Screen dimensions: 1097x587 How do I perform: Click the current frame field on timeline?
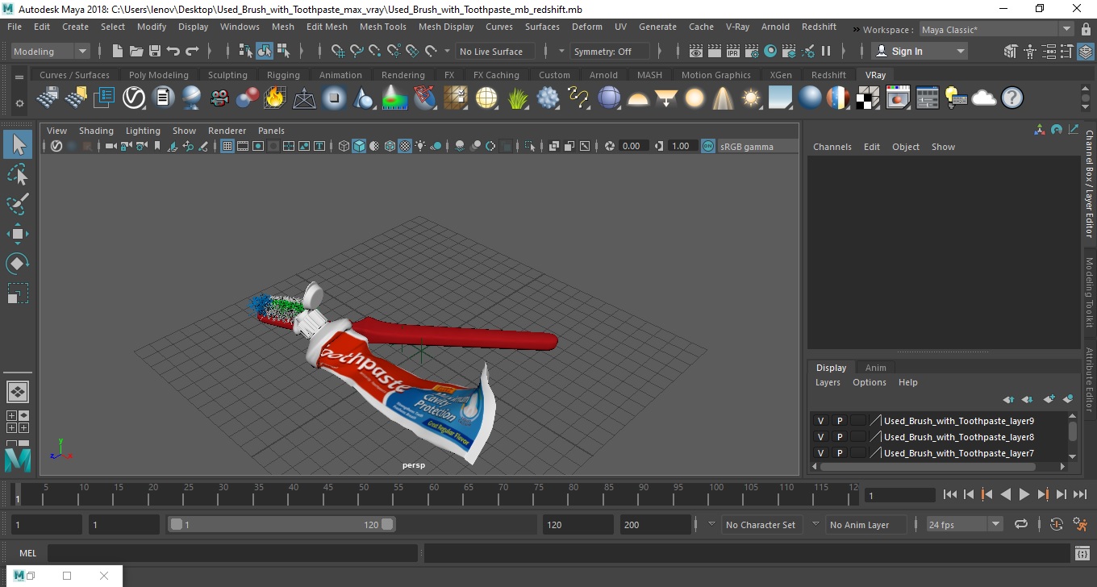pyautogui.click(x=900, y=495)
